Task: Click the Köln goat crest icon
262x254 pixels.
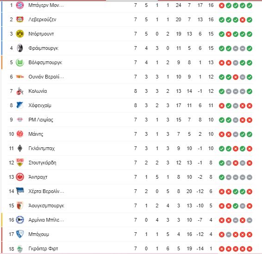Action: click(x=20, y=91)
